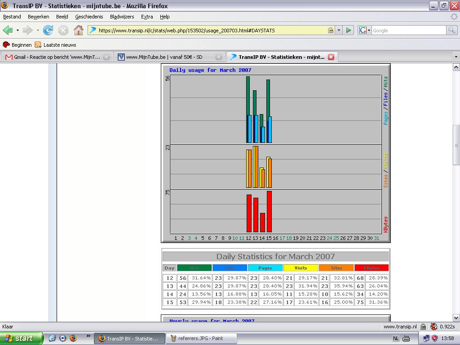Screen dimensions: 460x345
Task: Click the green Go arrow beside address bar
Action: point(349,30)
